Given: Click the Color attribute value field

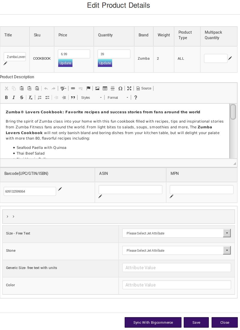Looking at the screenshot, I should coord(177,285).
